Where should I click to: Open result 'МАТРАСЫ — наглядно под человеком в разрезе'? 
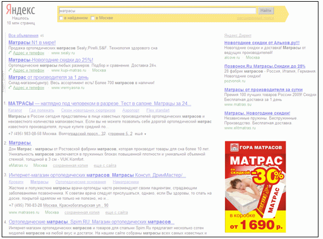point(100,103)
